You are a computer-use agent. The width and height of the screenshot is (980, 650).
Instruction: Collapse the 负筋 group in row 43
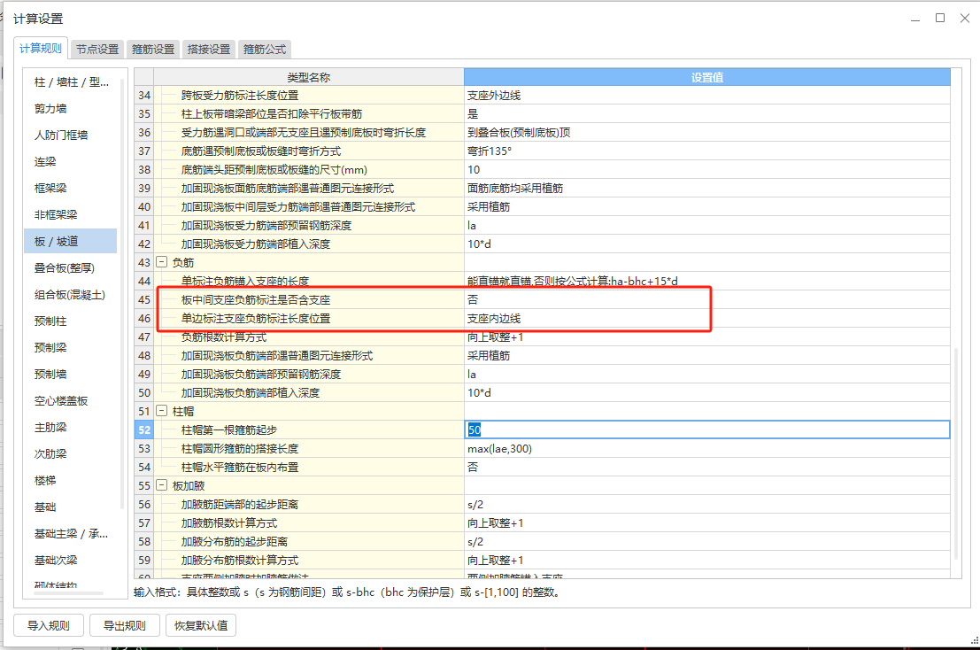161,262
